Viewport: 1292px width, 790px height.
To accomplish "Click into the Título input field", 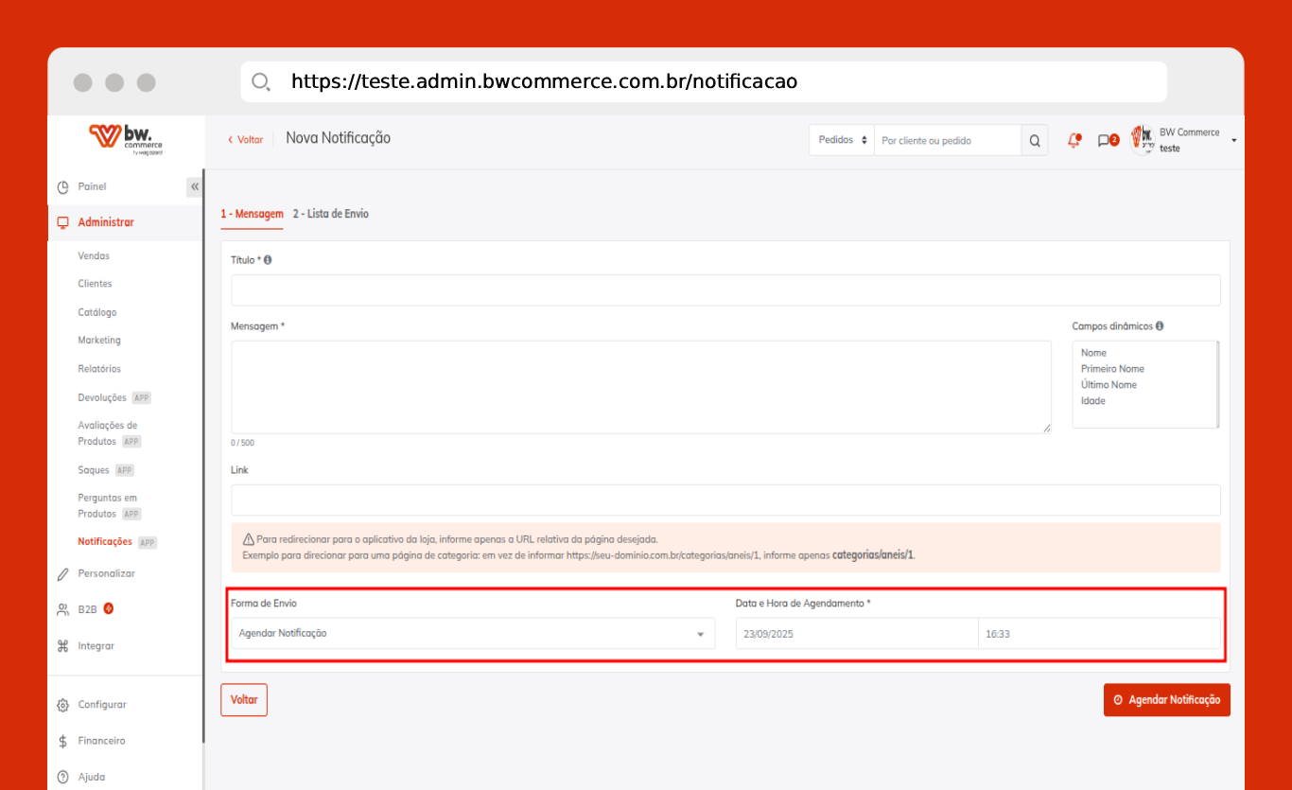I will [725, 290].
